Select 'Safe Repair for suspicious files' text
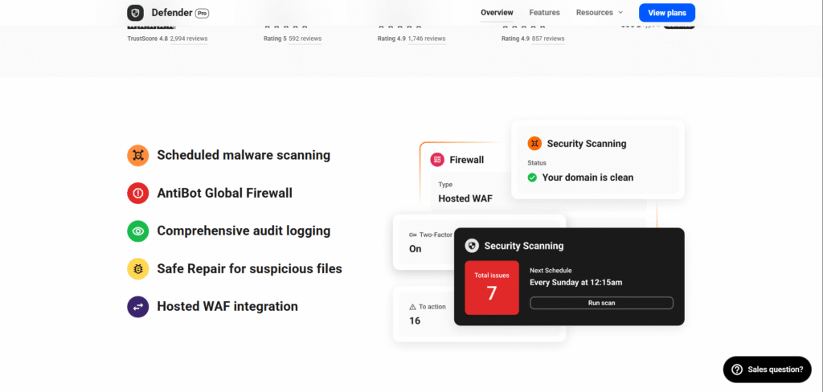The height and width of the screenshot is (392, 823). (x=249, y=268)
